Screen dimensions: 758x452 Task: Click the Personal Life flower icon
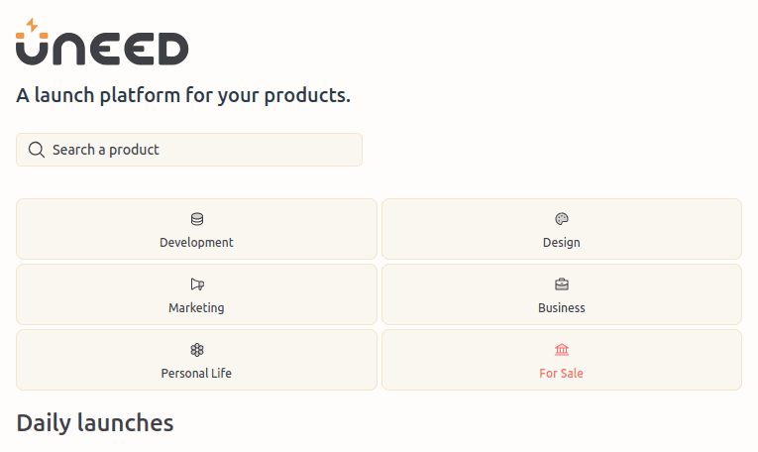(196, 350)
